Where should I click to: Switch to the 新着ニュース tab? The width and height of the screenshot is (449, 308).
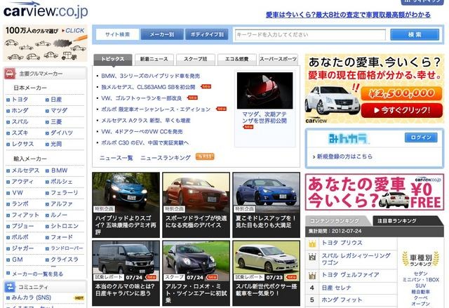pos(154,59)
